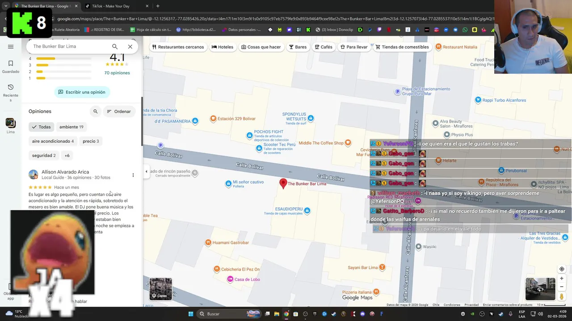Click the SPONDYLUS WETSUITS shop marker
This screenshot has height=321, width=572.
pyautogui.click(x=311, y=118)
